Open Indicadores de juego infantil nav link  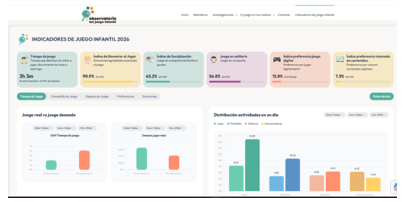click(314, 15)
